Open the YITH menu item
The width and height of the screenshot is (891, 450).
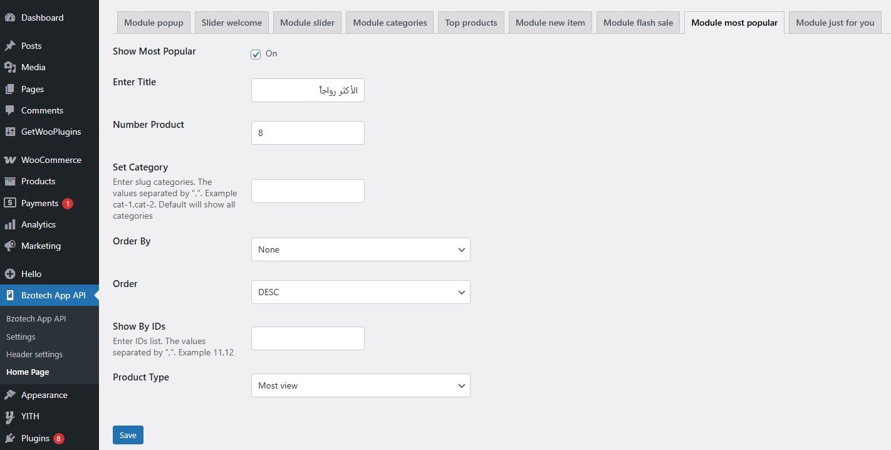pos(49,416)
